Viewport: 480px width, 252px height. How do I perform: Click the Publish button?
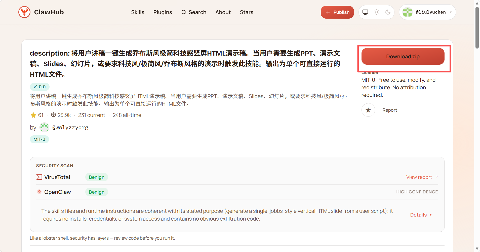[x=337, y=12]
